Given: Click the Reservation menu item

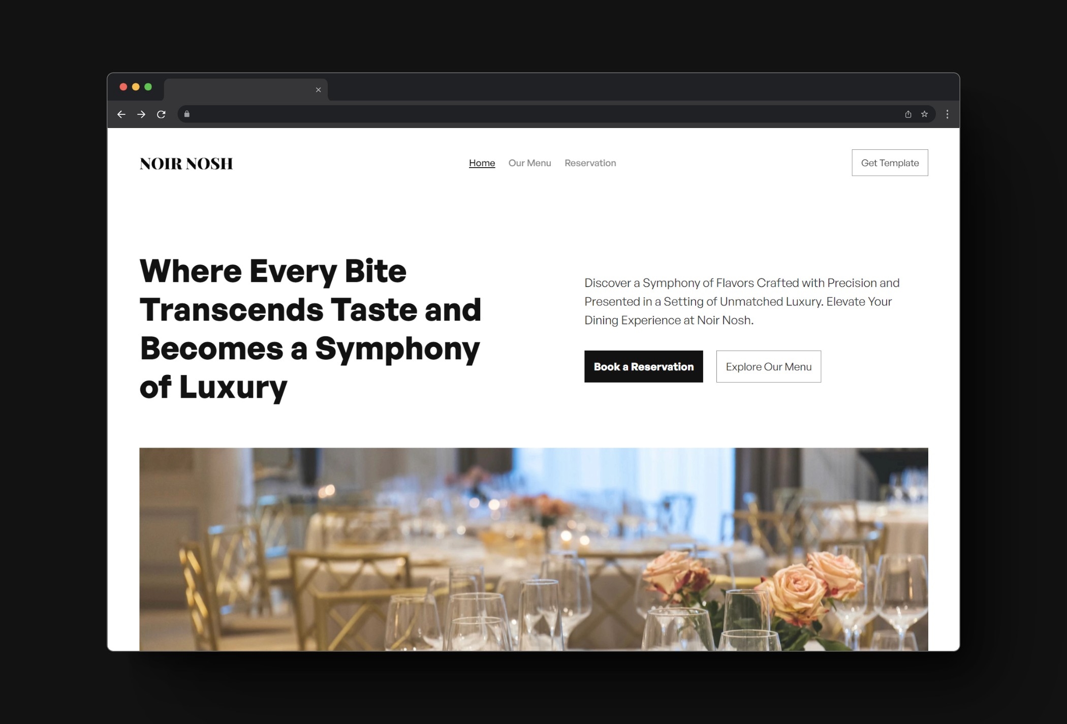Looking at the screenshot, I should tap(589, 163).
